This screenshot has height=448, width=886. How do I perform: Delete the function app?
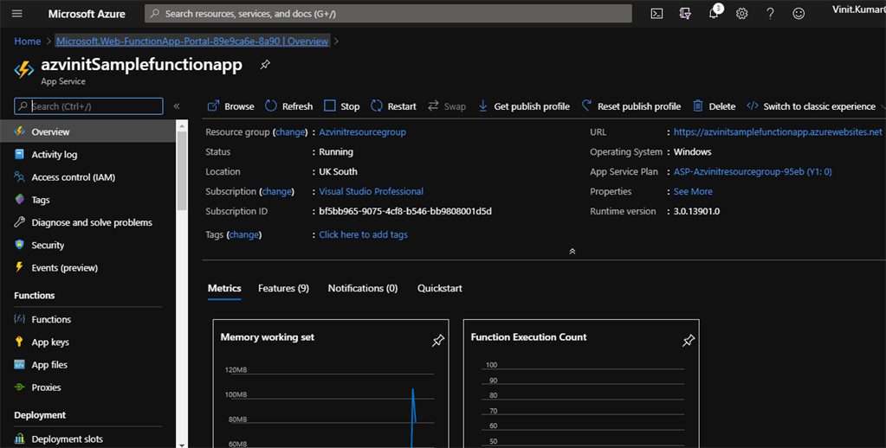click(715, 106)
